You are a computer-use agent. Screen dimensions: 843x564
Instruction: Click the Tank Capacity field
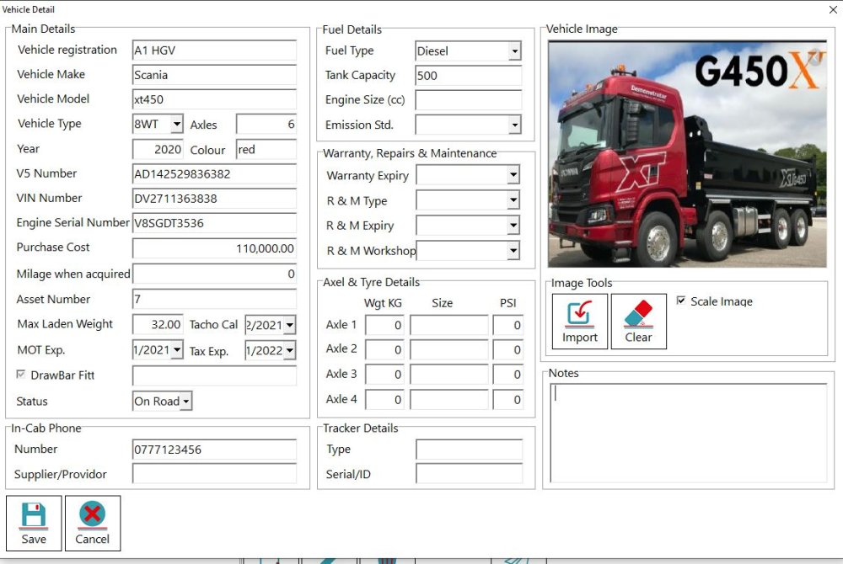(x=468, y=76)
